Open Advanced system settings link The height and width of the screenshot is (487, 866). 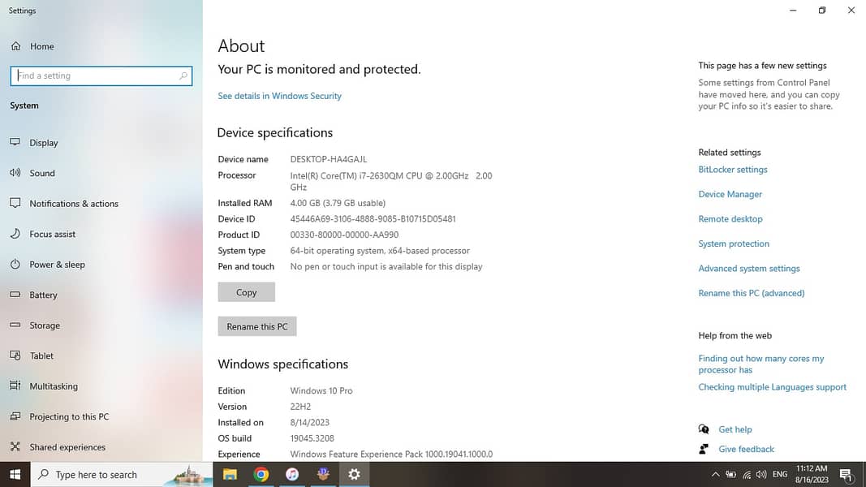coord(748,269)
